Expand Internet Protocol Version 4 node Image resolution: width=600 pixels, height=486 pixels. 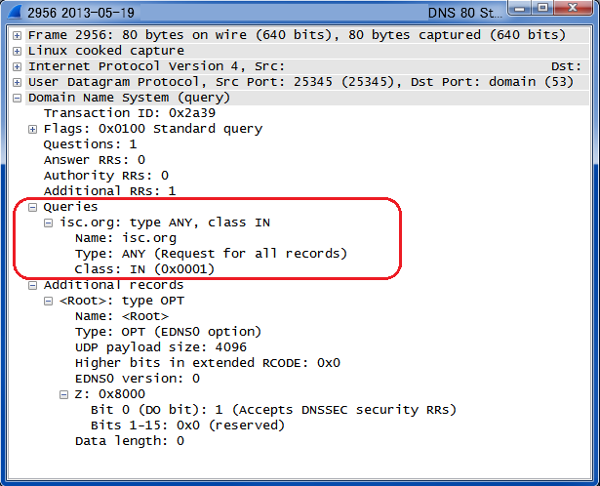(x=17, y=66)
